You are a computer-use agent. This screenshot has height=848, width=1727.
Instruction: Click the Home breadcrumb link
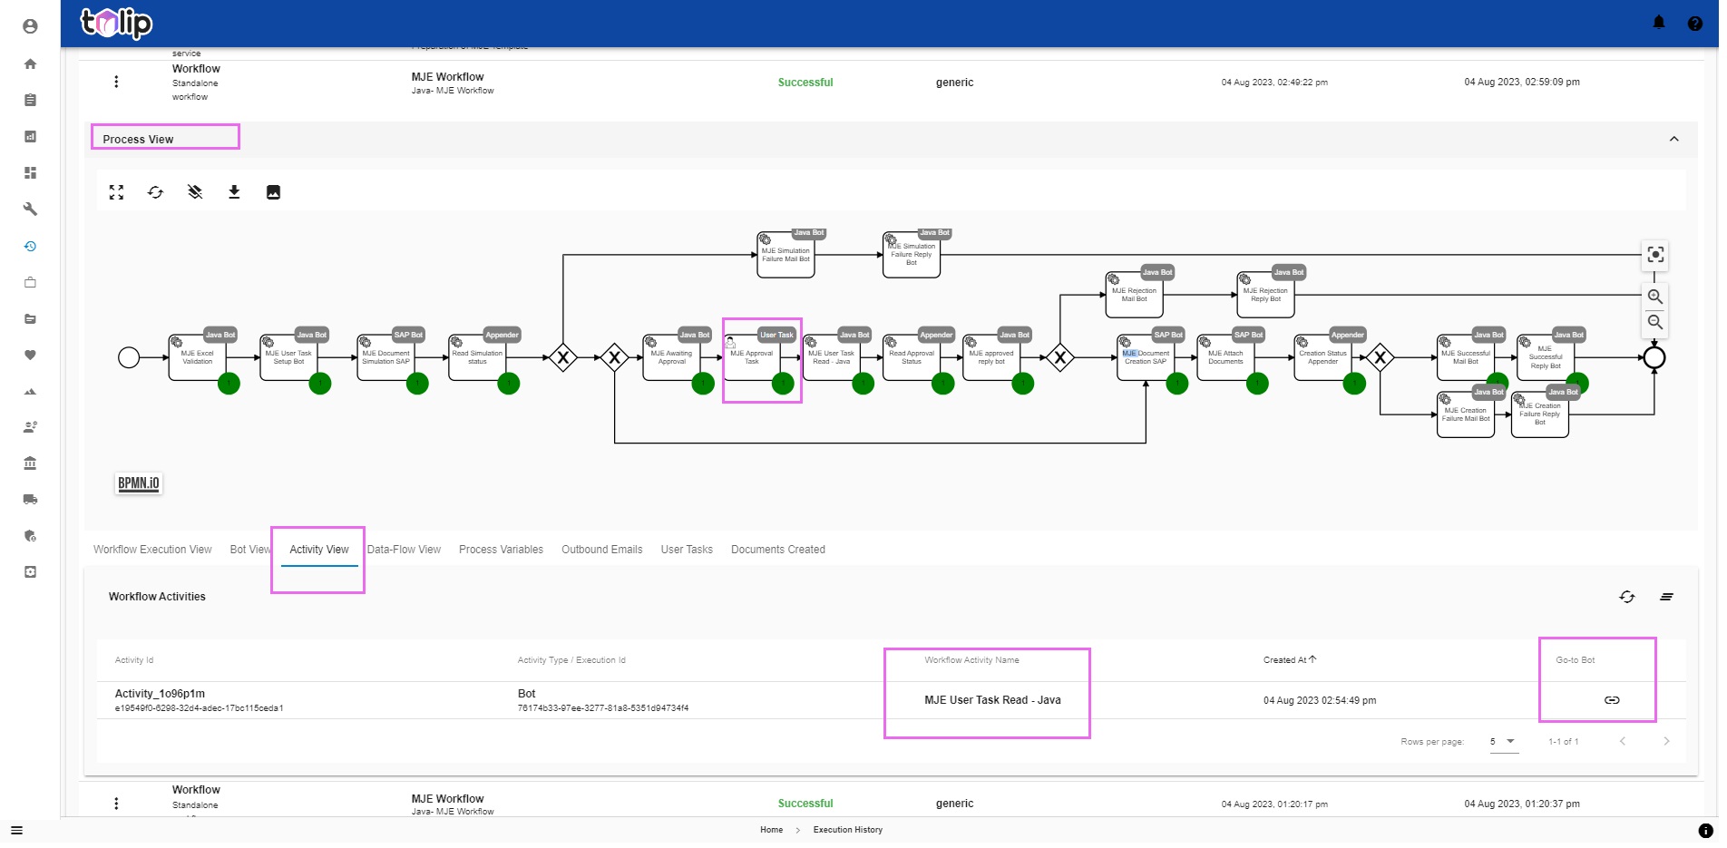pos(771,830)
